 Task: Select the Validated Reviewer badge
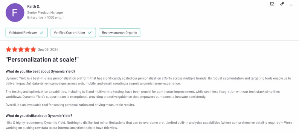27,33
